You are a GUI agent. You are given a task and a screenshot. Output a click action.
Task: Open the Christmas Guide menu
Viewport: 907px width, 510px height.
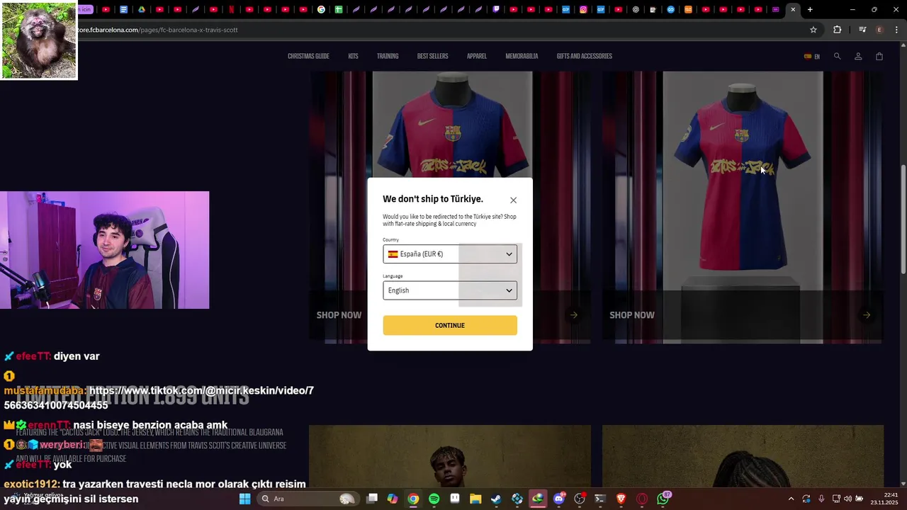(x=308, y=56)
